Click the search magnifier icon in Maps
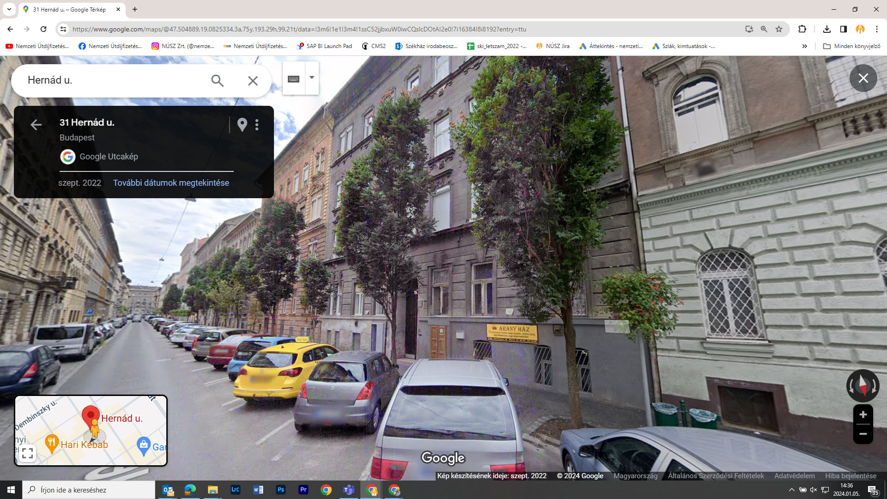Viewport: 887px width, 499px height. point(217,81)
